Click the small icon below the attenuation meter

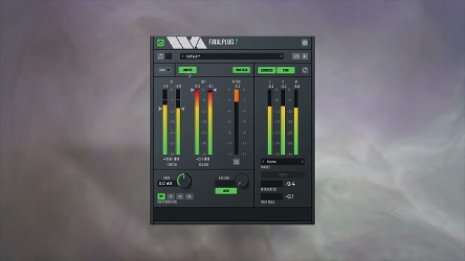point(236,162)
